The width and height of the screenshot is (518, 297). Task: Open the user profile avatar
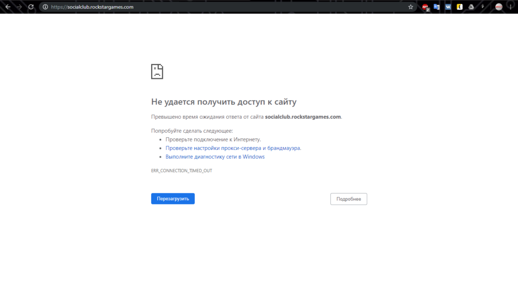click(499, 7)
